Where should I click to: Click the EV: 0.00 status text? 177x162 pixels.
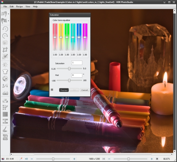pos(10,159)
